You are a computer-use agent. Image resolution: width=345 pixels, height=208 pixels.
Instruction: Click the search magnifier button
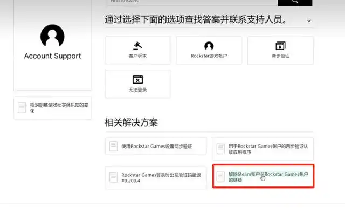tap(295, 2)
